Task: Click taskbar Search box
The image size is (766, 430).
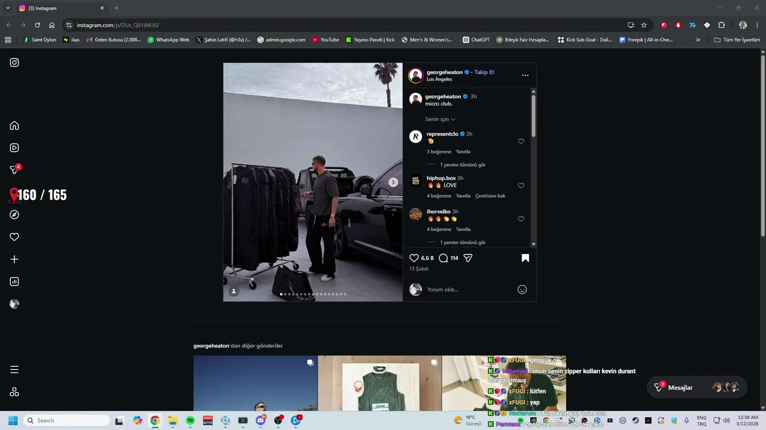Action: (66, 420)
